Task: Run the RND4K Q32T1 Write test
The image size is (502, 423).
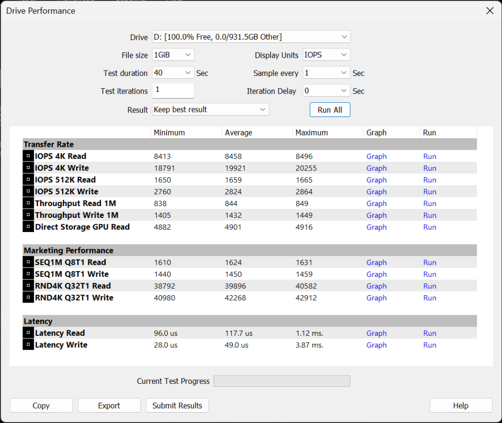Action: pyautogui.click(x=429, y=298)
